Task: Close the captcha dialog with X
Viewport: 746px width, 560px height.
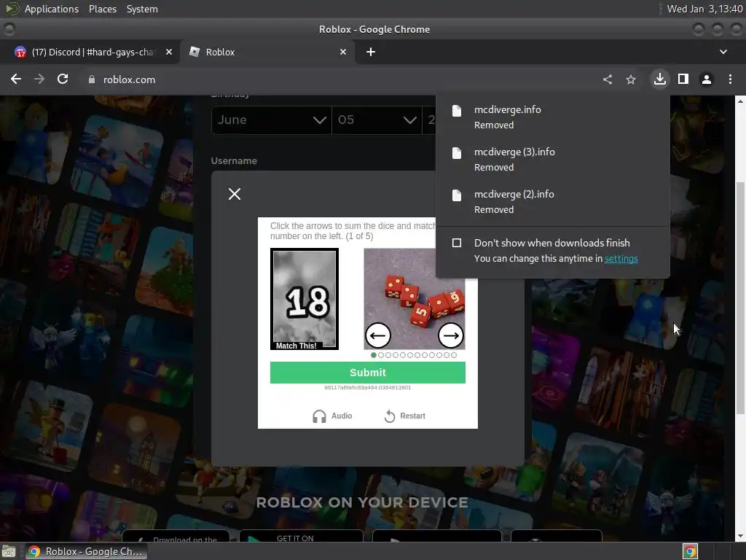Action: tap(234, 194)
